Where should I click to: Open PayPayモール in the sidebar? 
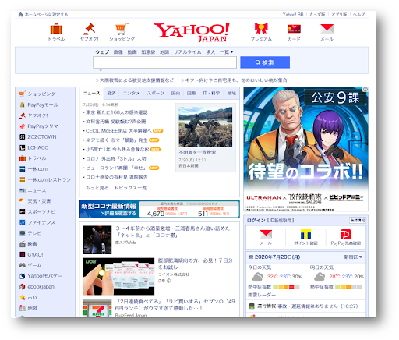click(43, 104)
